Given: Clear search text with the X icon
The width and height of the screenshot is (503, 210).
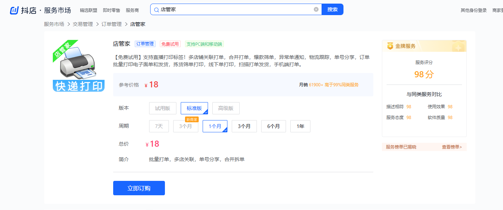Looking at the screenshot, I should tap(316, 9).
